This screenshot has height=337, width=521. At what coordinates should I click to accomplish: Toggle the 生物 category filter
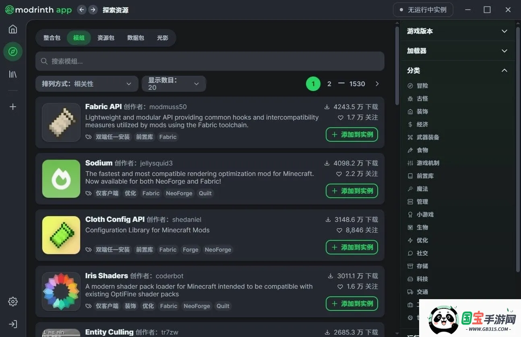(418, 227)
